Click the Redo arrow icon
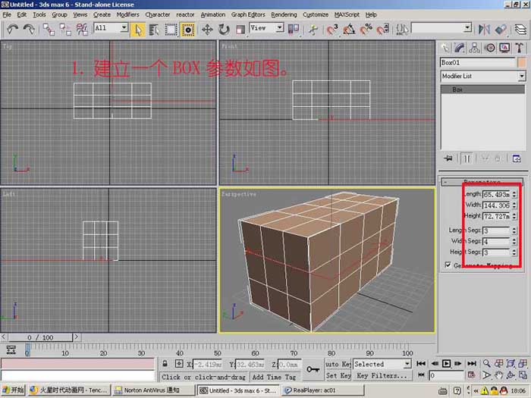The image size is (531, 398). pos(29,29)
